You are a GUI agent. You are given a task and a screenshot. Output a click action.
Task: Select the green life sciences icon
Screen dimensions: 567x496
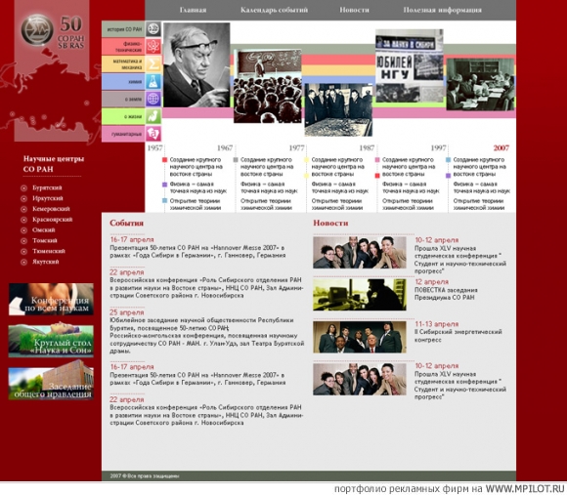tap(153, 116)
